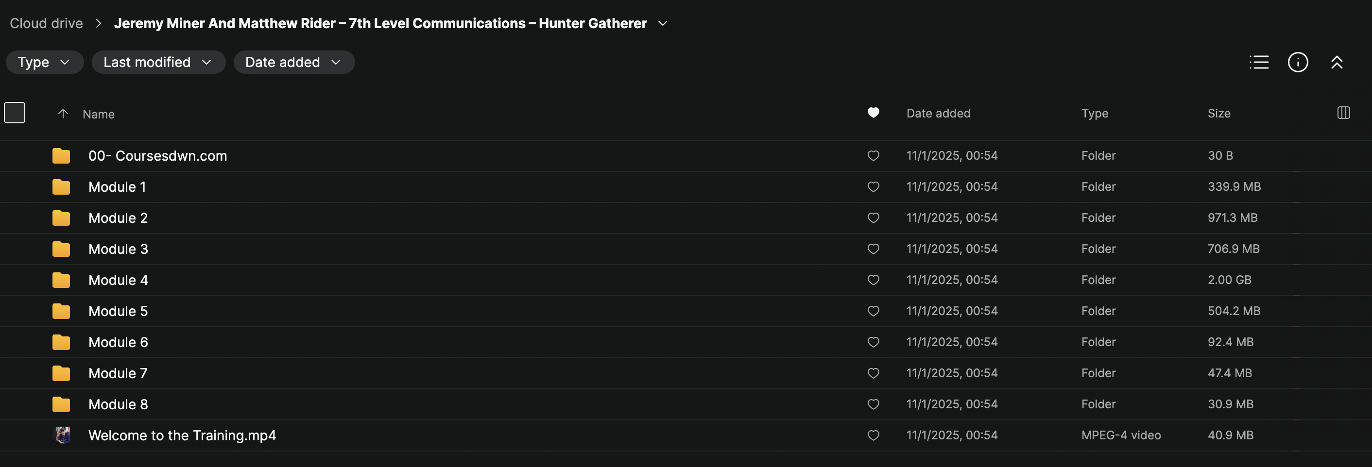Favorite the Module 1 folder
Viewport: 1372px width, 467px height.
[873, 187]
